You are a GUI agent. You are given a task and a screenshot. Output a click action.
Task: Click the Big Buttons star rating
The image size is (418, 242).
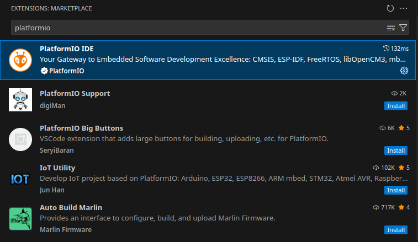(404, 128)
